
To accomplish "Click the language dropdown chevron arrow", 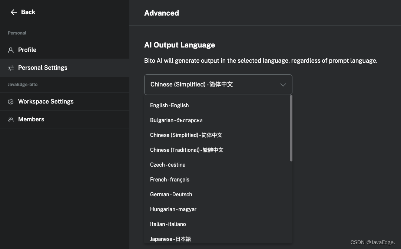I will tap(283, 85).
